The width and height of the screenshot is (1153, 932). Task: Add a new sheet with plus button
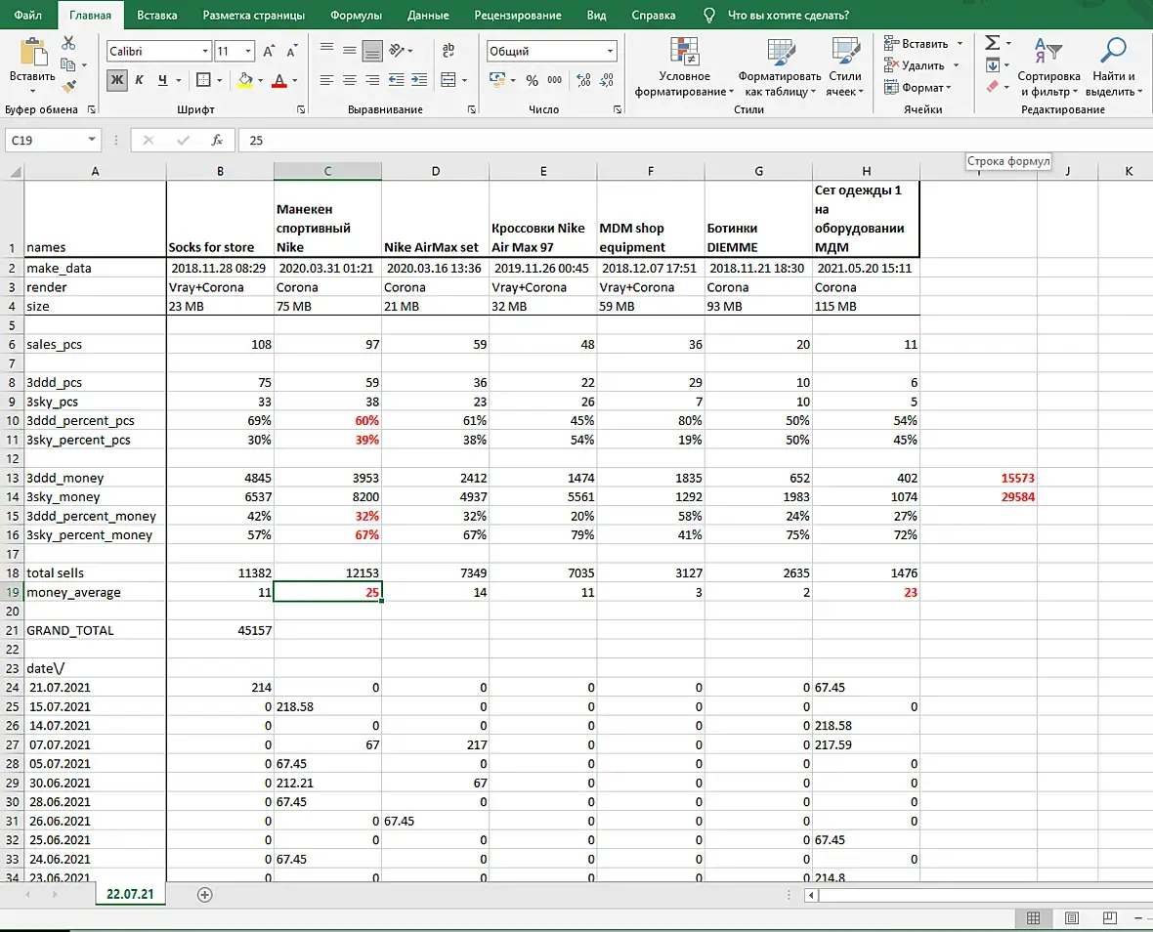205,895
